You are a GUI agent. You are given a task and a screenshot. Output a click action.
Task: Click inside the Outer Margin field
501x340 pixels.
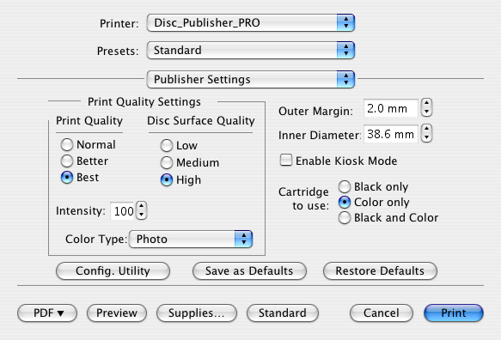(x=391, y=108)
